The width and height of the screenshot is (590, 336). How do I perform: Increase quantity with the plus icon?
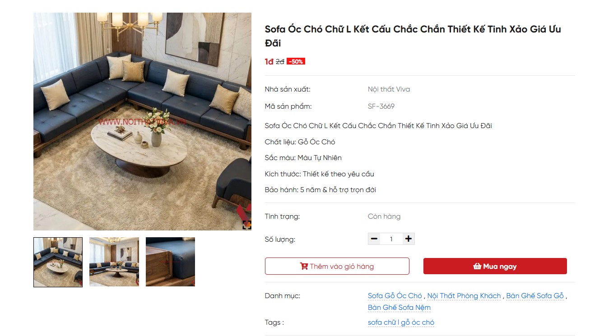[x=409, y=239]
